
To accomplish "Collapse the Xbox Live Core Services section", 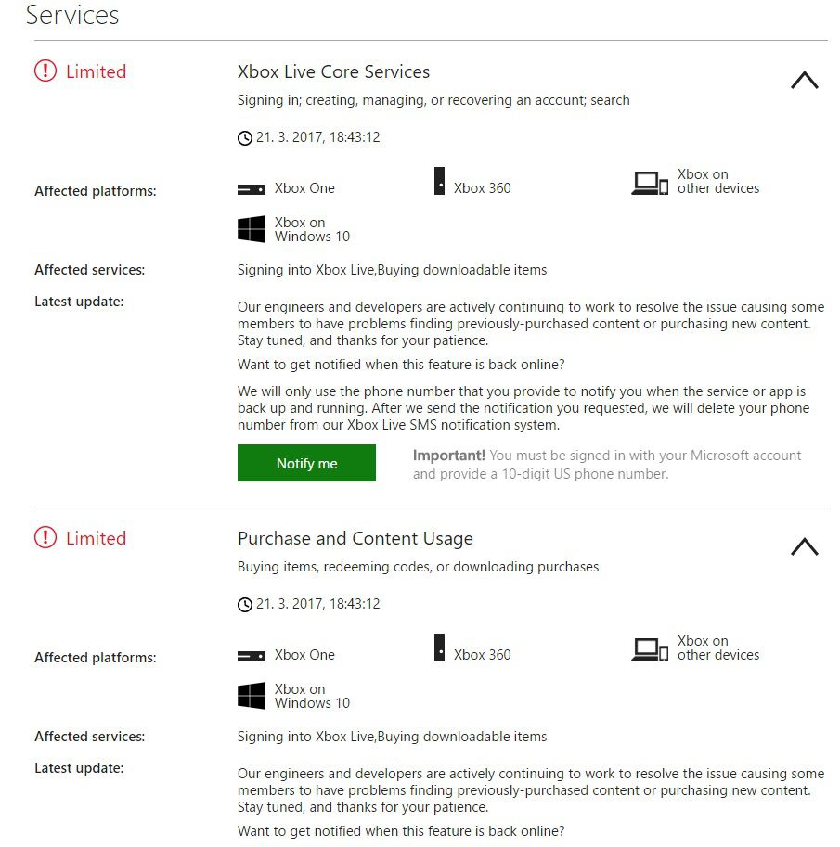I will coord(805,80).
